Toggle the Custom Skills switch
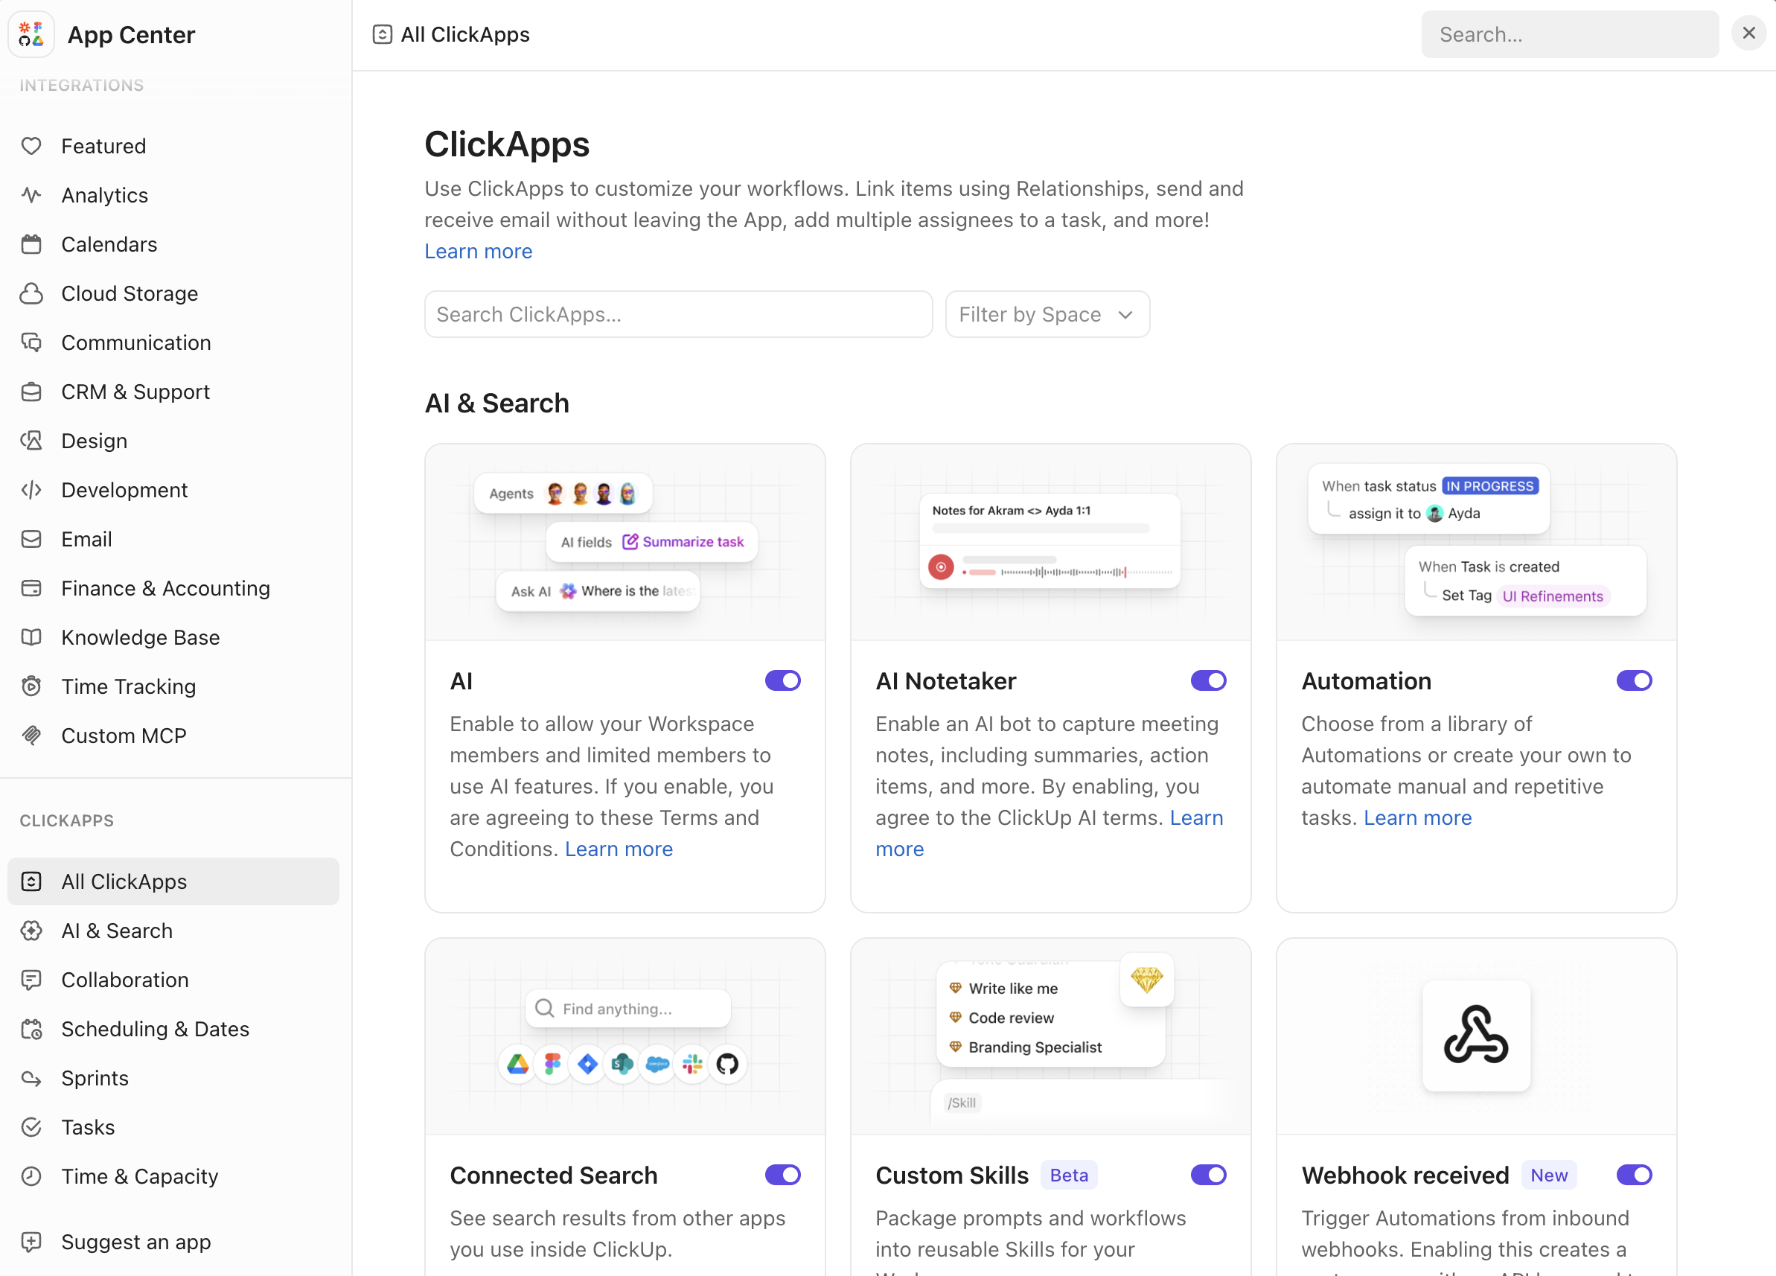The image size is (1776, 1276). coord(1208,1175)
